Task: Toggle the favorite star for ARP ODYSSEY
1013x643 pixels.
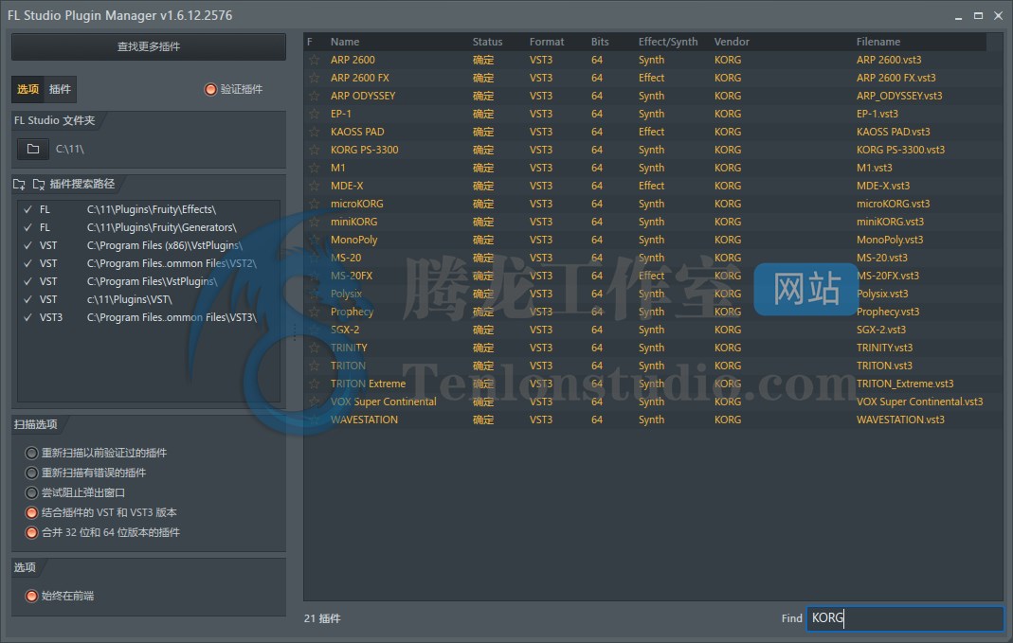Action: point(314,96)
